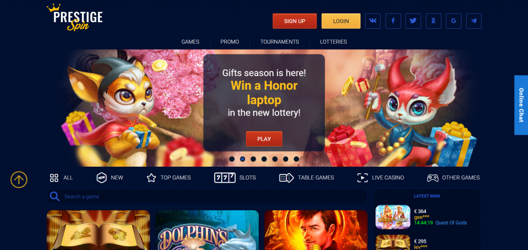Click the scroll-to-top arrow icon
Viewport: 528px width, 250px height.
click(x=19, y=180)
